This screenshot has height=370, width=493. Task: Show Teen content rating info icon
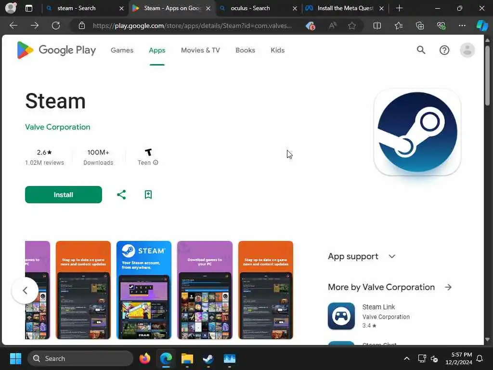click(x=156, y=163)
